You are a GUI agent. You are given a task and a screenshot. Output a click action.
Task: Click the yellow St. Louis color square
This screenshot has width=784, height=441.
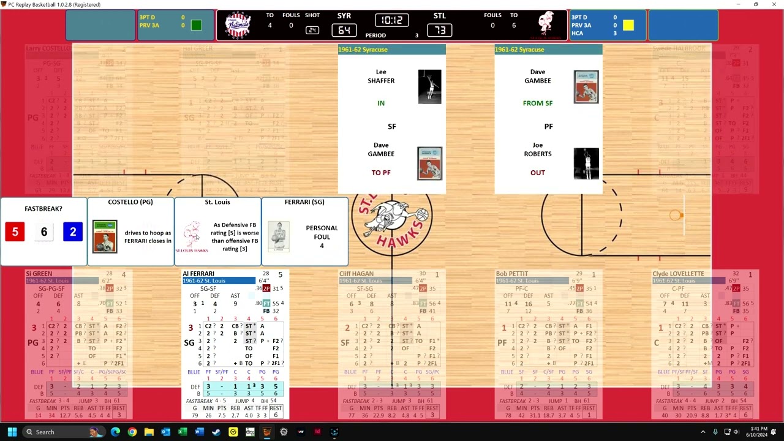click(628, 25)
